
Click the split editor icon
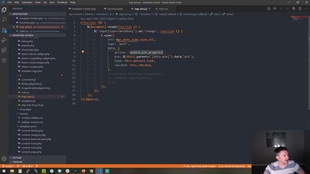click(x=300, y=9)
